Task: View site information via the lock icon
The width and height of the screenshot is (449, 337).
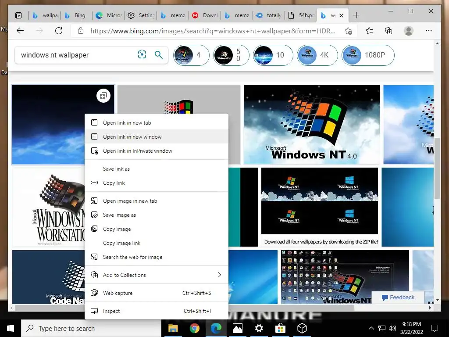Action: pos(81,31)
